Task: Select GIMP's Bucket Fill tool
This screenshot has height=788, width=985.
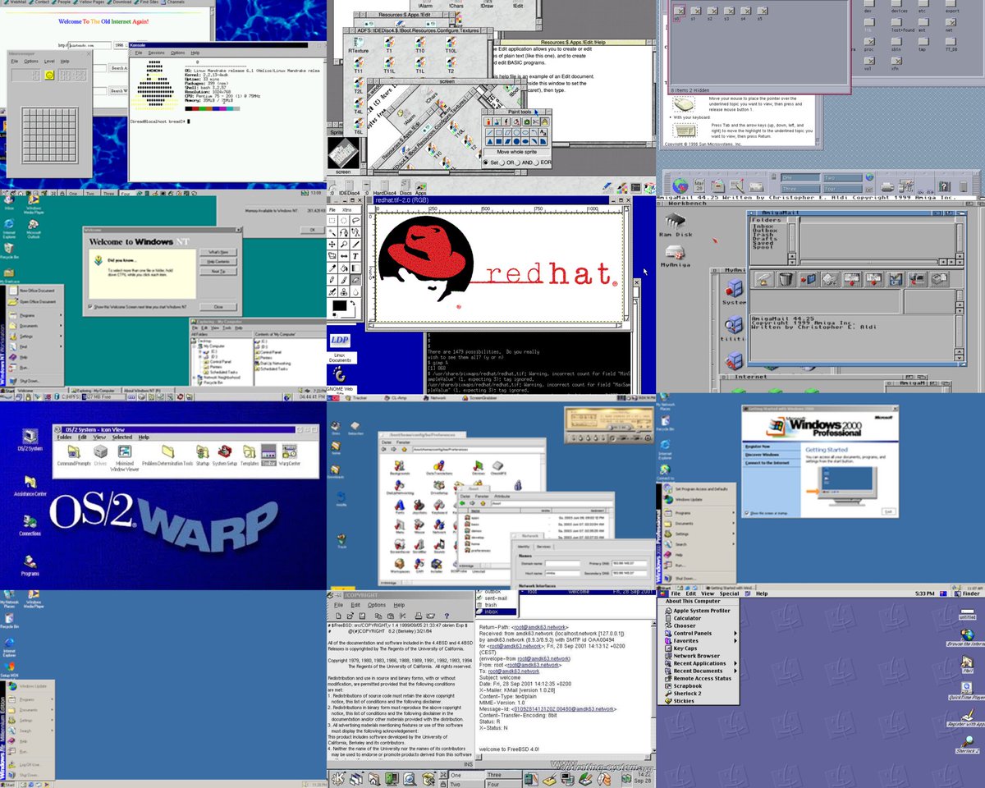Action: [344, 268]
